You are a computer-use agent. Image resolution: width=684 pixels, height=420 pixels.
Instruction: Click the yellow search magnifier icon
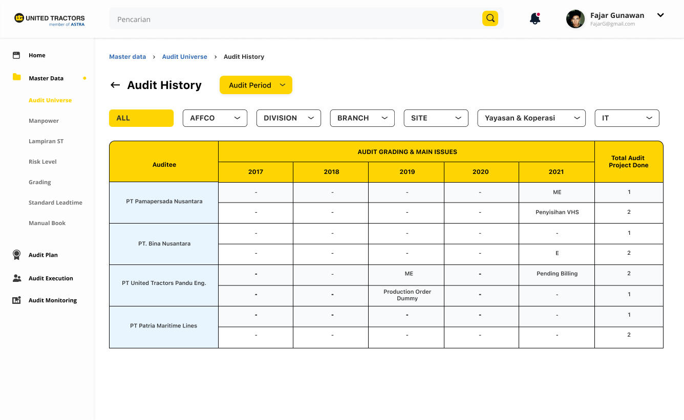pos(490,18)
